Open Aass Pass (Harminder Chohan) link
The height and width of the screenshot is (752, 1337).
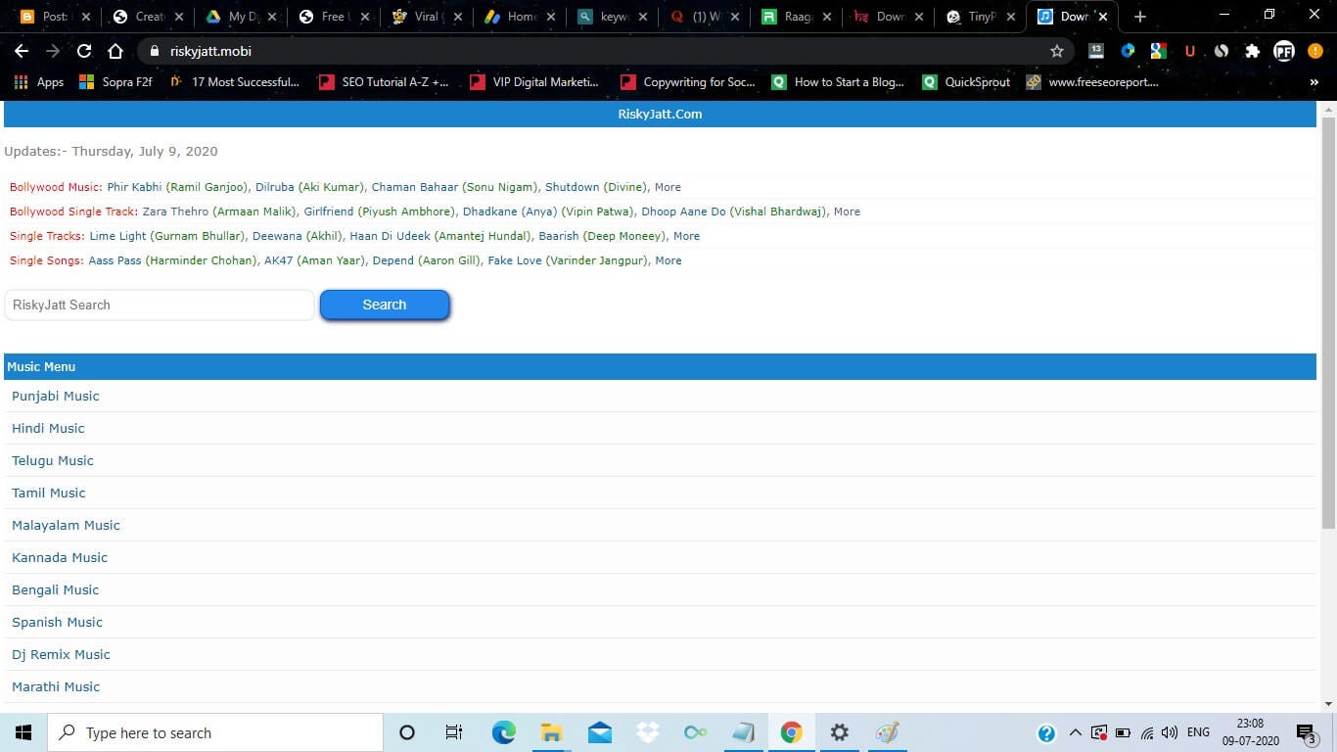click(173, 260)
